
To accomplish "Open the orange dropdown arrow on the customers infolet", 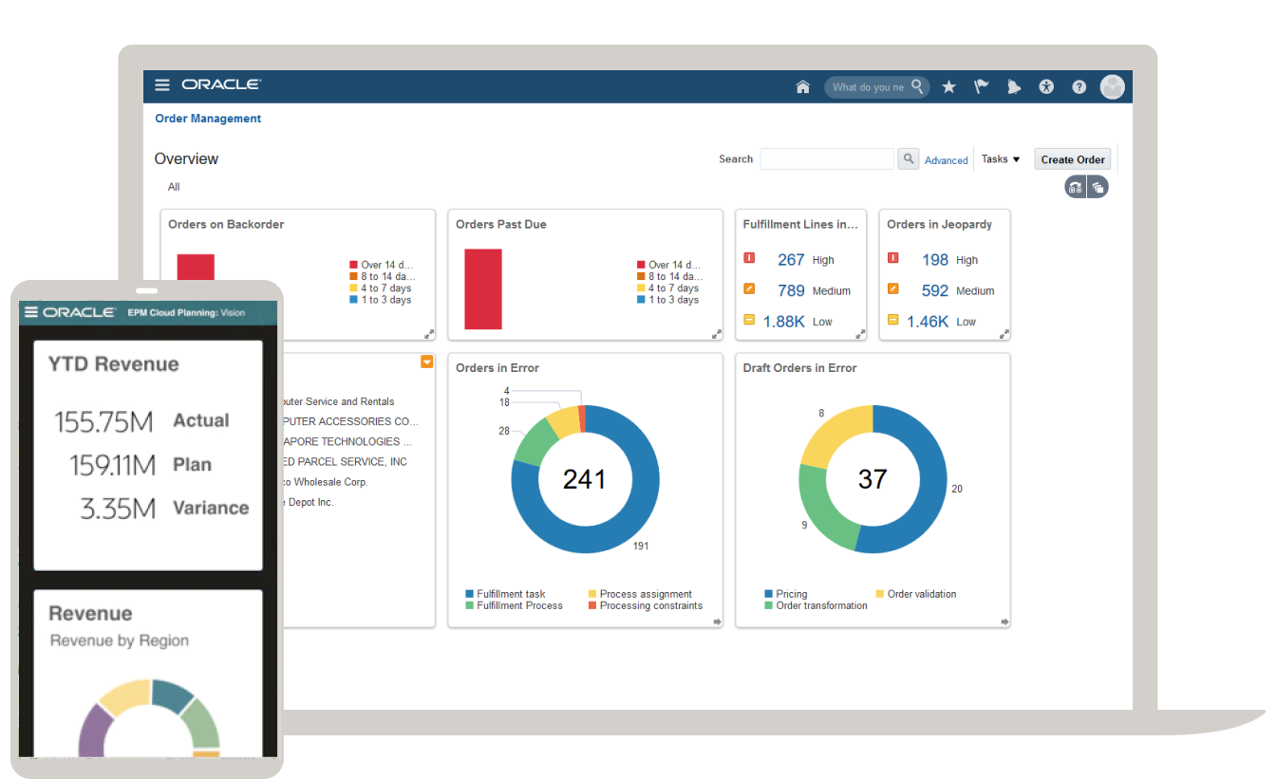I will click(x=426, y=362).
